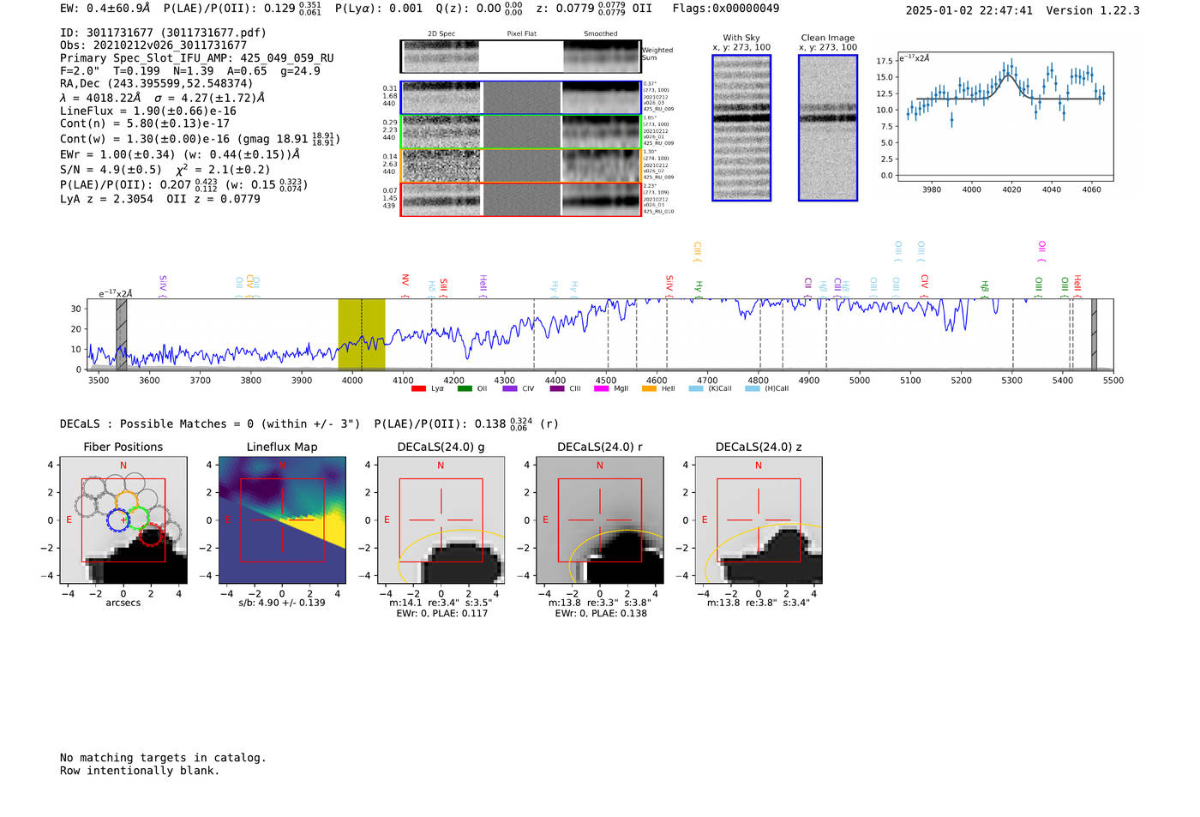The image size is (1200, 817).
Task: Select the orange-bordered 2D fiber spectrum row
Action: click(x=521, y=165)
